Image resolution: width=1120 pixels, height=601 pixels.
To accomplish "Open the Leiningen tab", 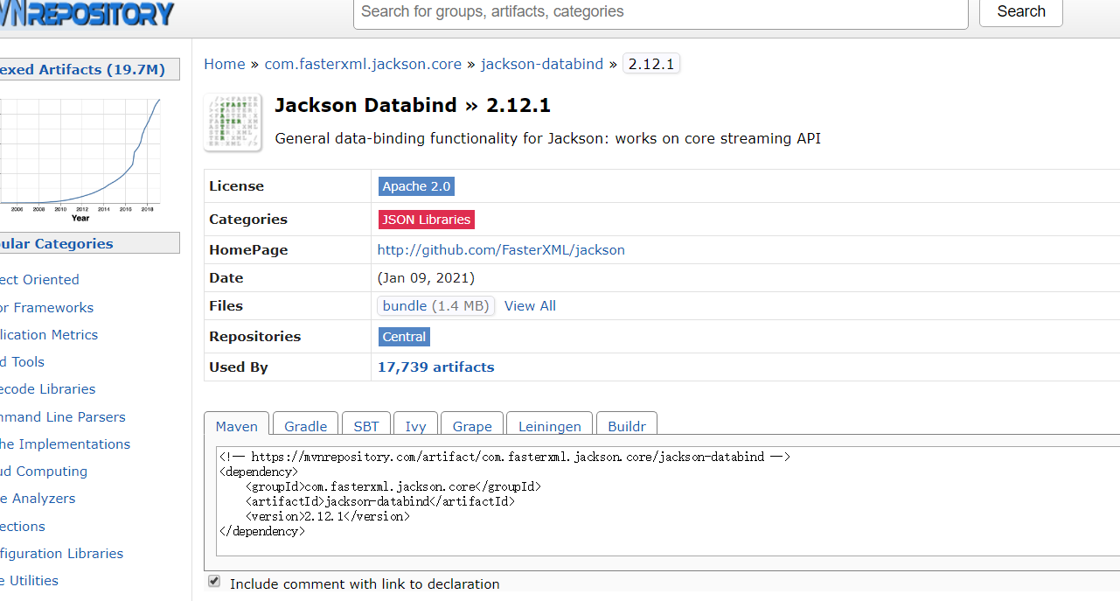I will coord(549,426).
